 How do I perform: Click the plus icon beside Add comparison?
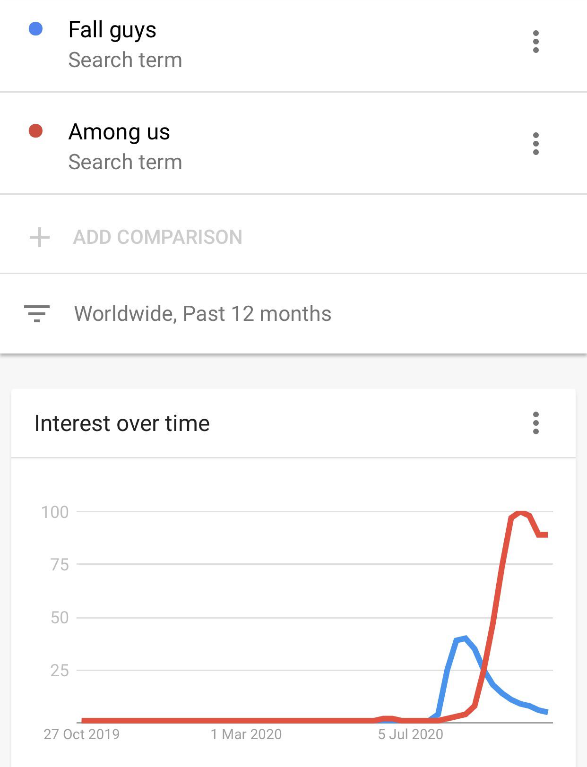tap(40, 236)
